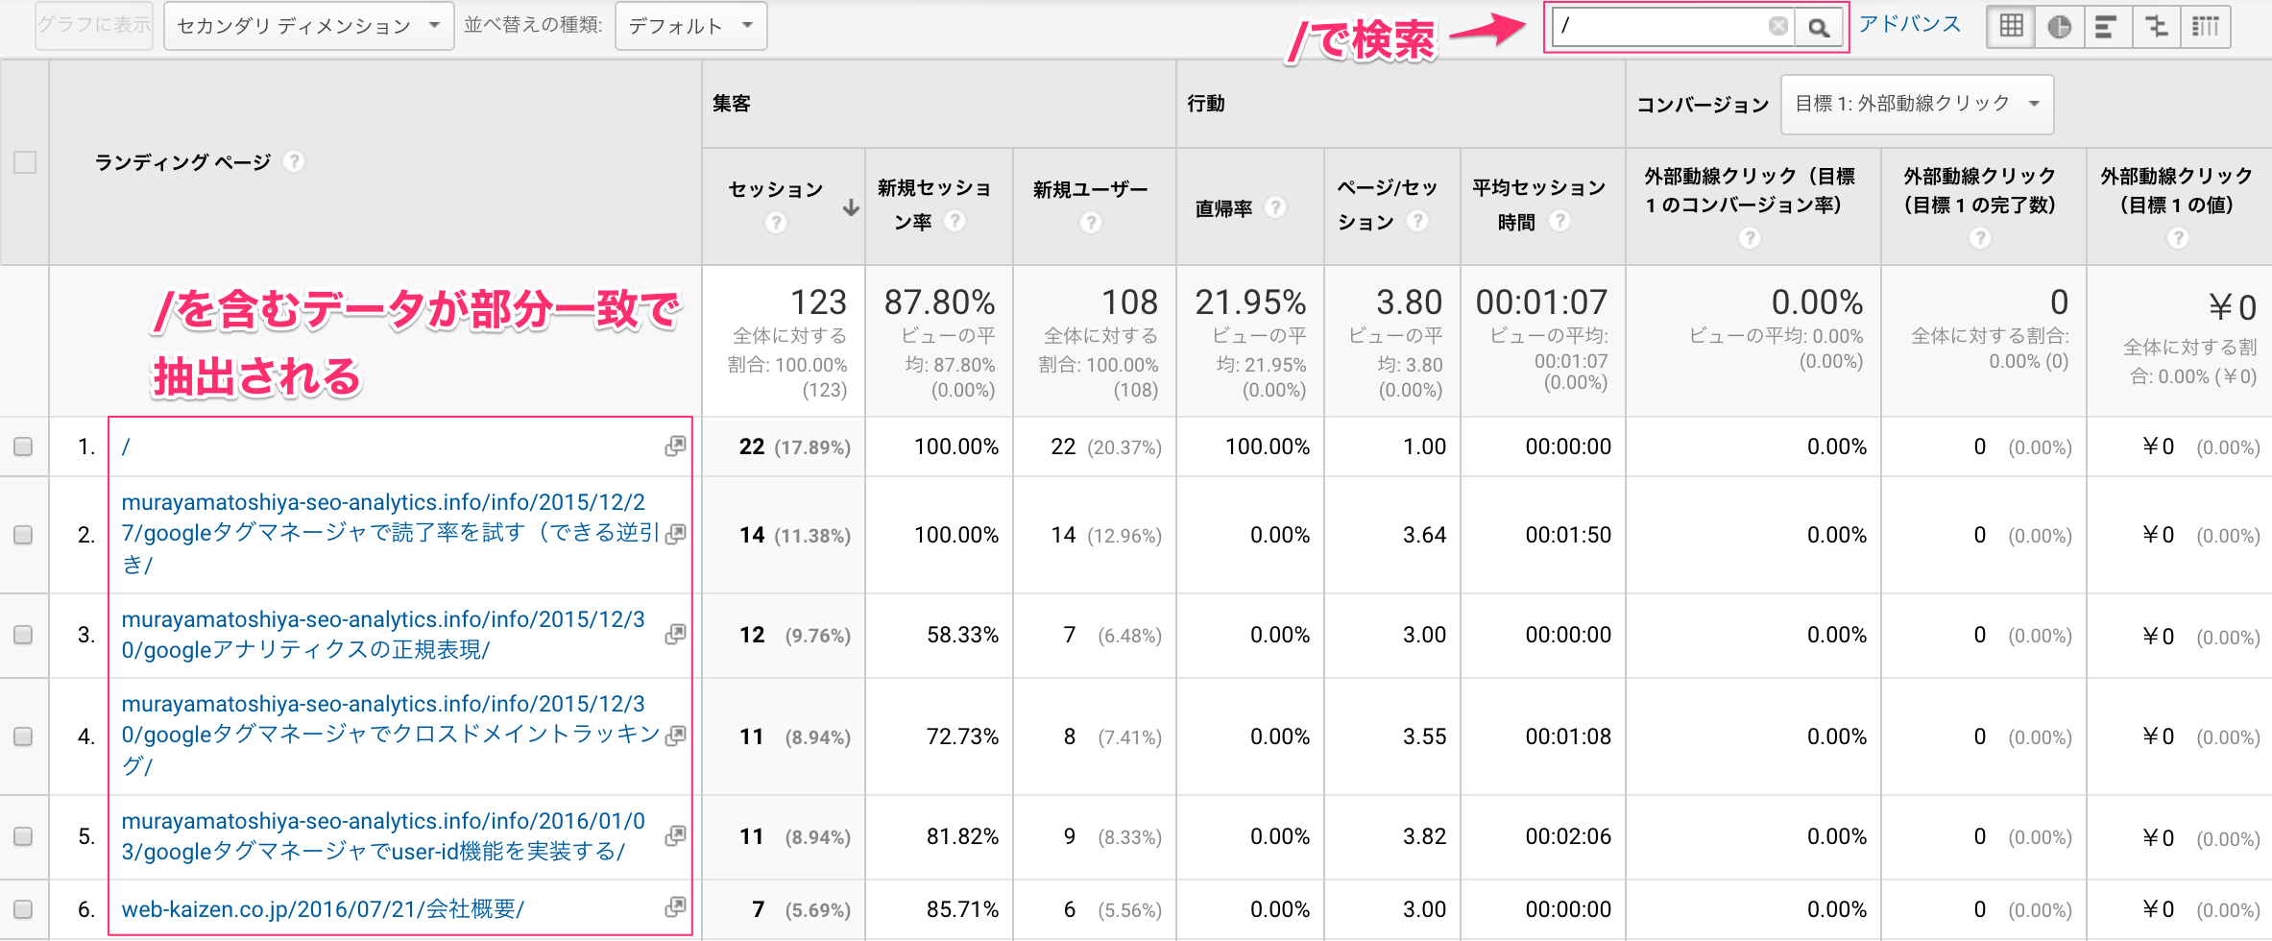
Task: Open help icon for 目標 1 の値
Action: [x=2178, y=237]
